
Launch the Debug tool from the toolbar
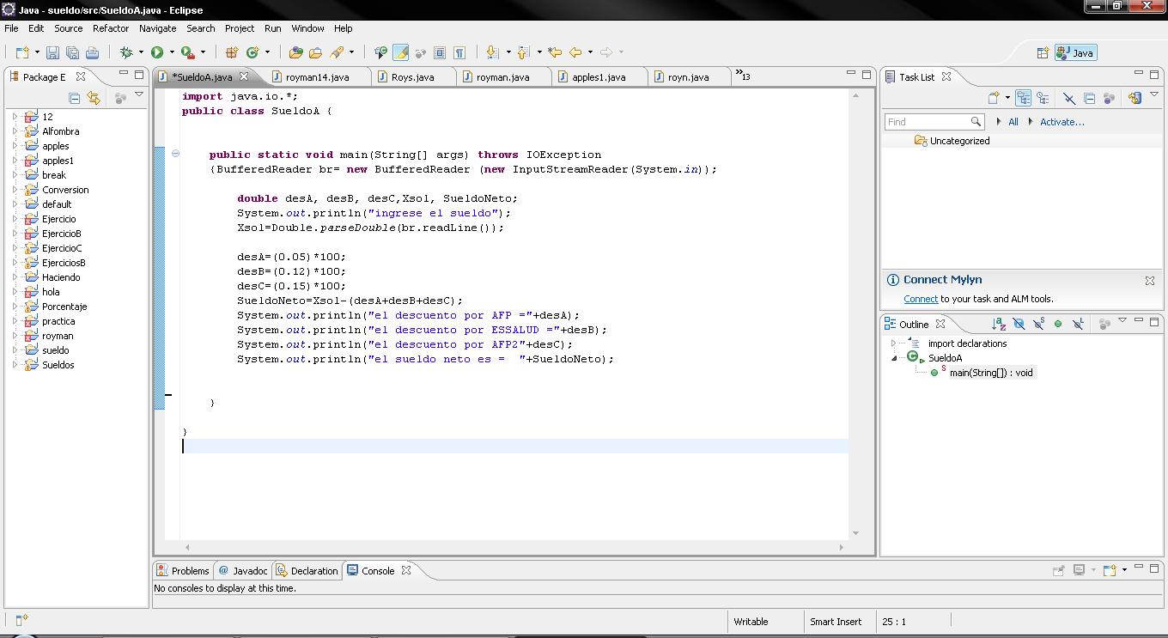pyautogui.click(x=127, y=52)
